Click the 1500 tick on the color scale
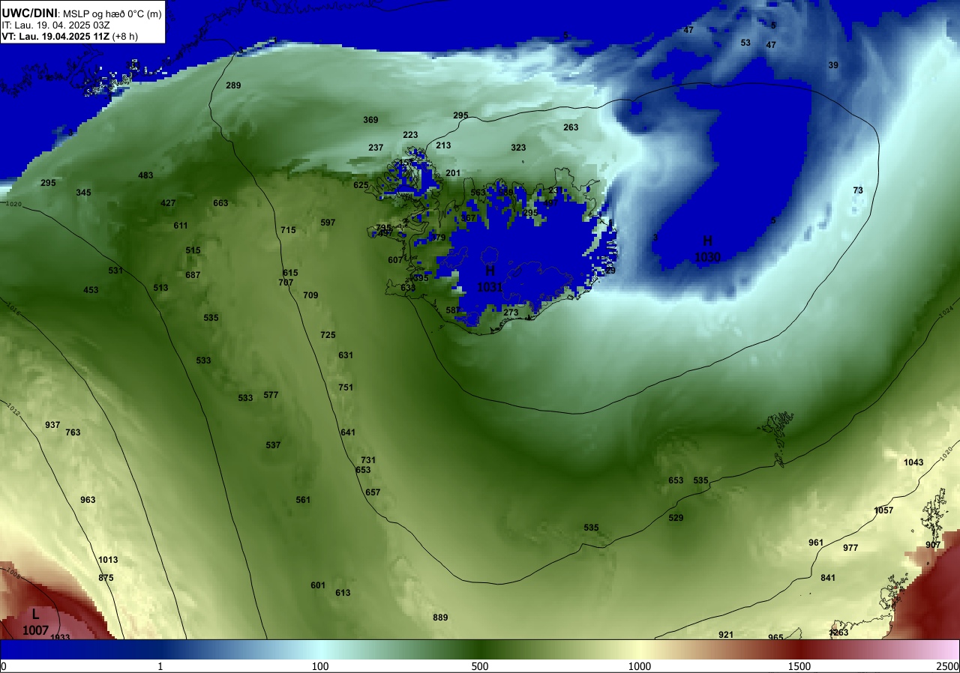The height and width of the screenshot is (673, 960). coord(799,666)
